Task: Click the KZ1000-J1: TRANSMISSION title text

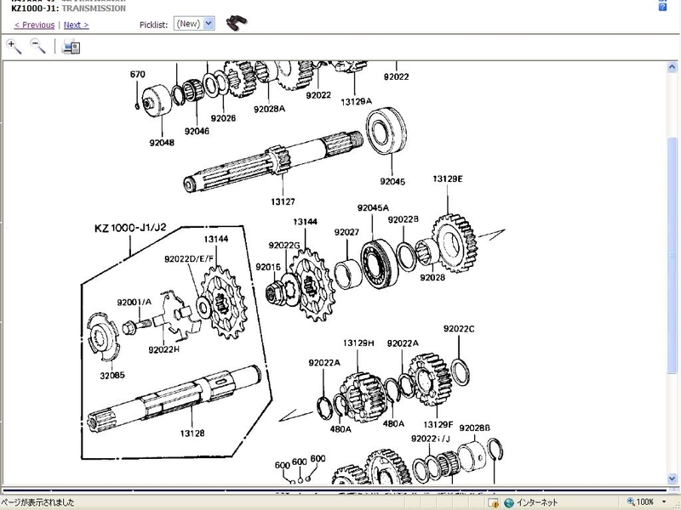Action: 68,8
